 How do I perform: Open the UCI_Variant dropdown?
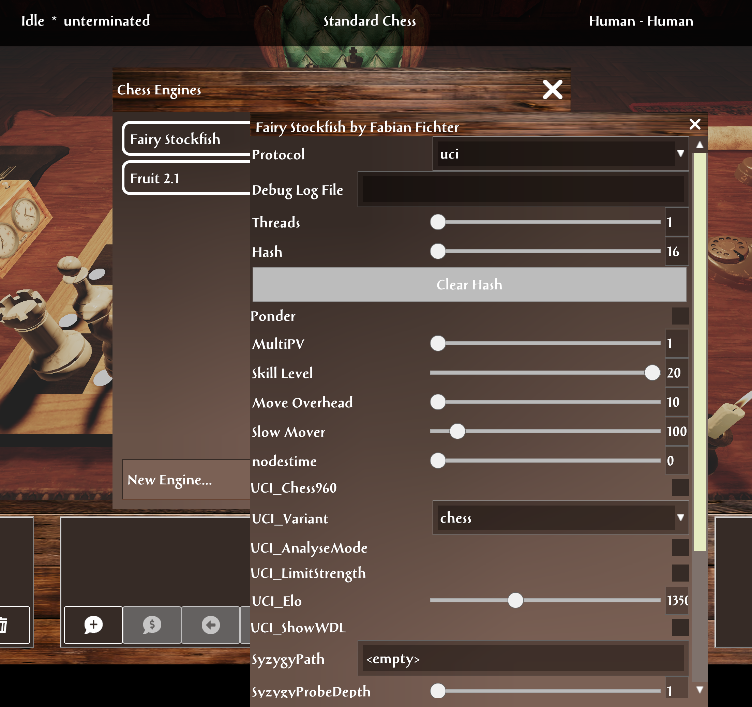tap(561, 518)
